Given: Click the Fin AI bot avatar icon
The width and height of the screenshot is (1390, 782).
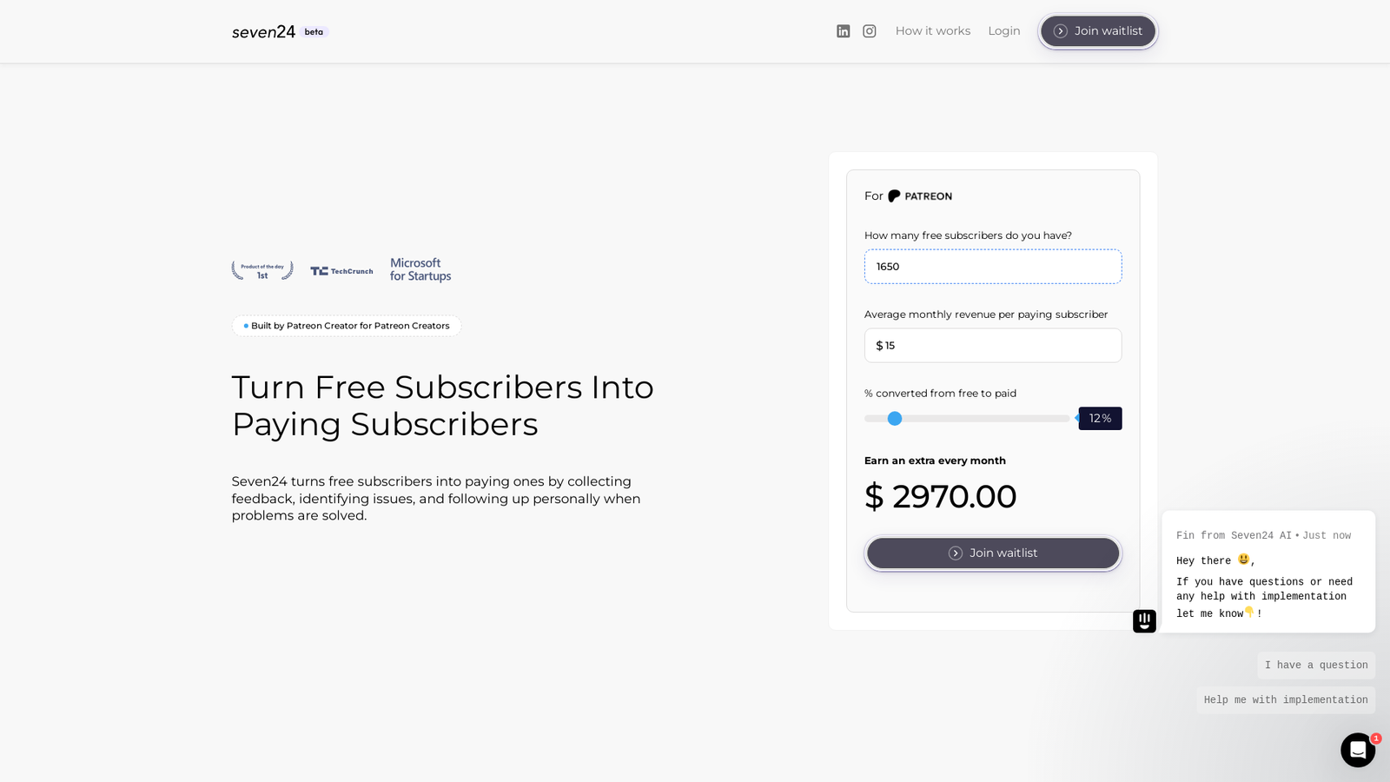Looking at the screenshot, I should pyautogui.click(x=1144, y=621).
